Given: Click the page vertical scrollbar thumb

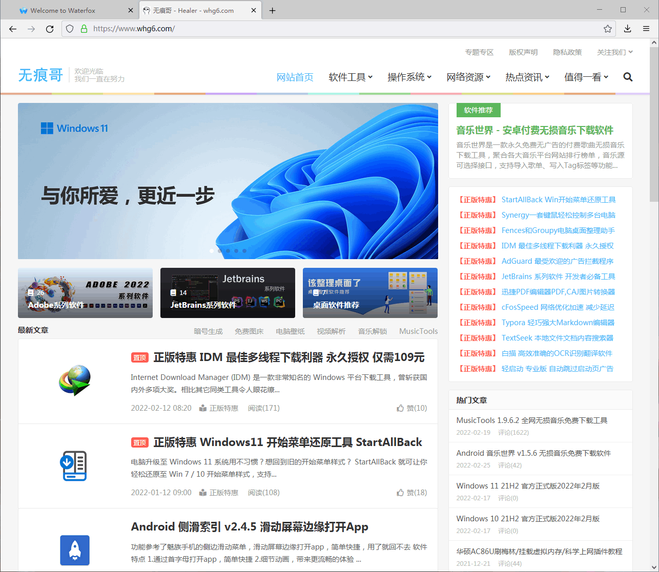Looking at the screenshot, I should (x=654, y=124).
